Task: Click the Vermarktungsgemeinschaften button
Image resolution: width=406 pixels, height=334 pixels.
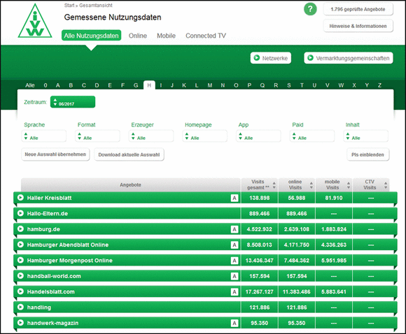Action: (x=349, y=58)
